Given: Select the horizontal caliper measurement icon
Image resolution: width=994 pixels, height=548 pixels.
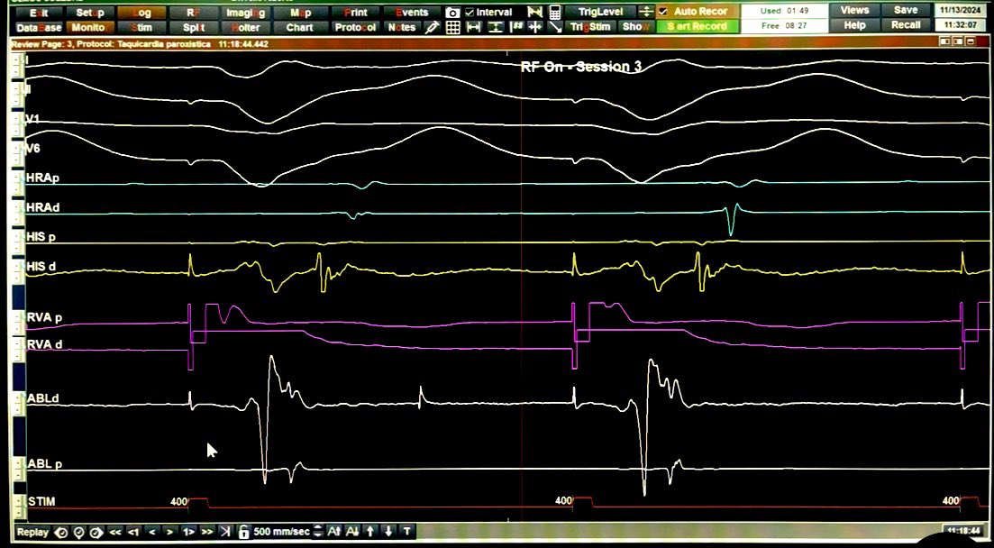Looking at the screenshot, I should pyautogui.click(x=473, y=26).
